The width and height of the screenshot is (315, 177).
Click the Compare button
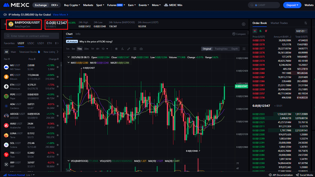point(239,34)
